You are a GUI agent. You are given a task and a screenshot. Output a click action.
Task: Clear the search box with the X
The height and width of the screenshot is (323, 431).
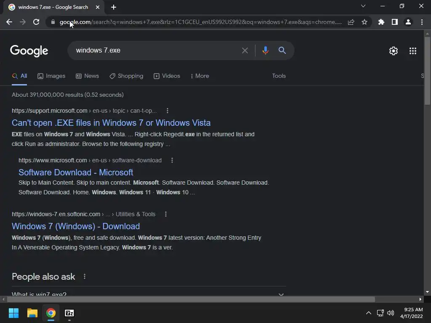245,50
